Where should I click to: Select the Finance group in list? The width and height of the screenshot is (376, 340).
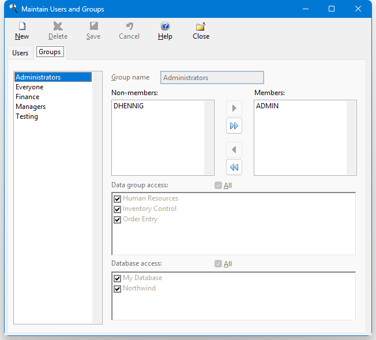click(x=28, y=97)
